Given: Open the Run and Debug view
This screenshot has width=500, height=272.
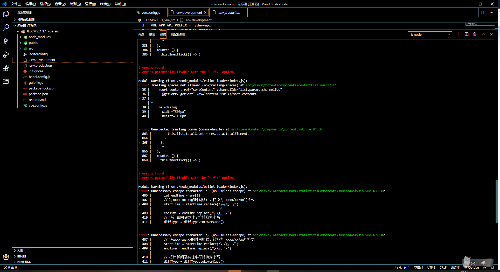Looking at the screenshot, I should [6, 54].
